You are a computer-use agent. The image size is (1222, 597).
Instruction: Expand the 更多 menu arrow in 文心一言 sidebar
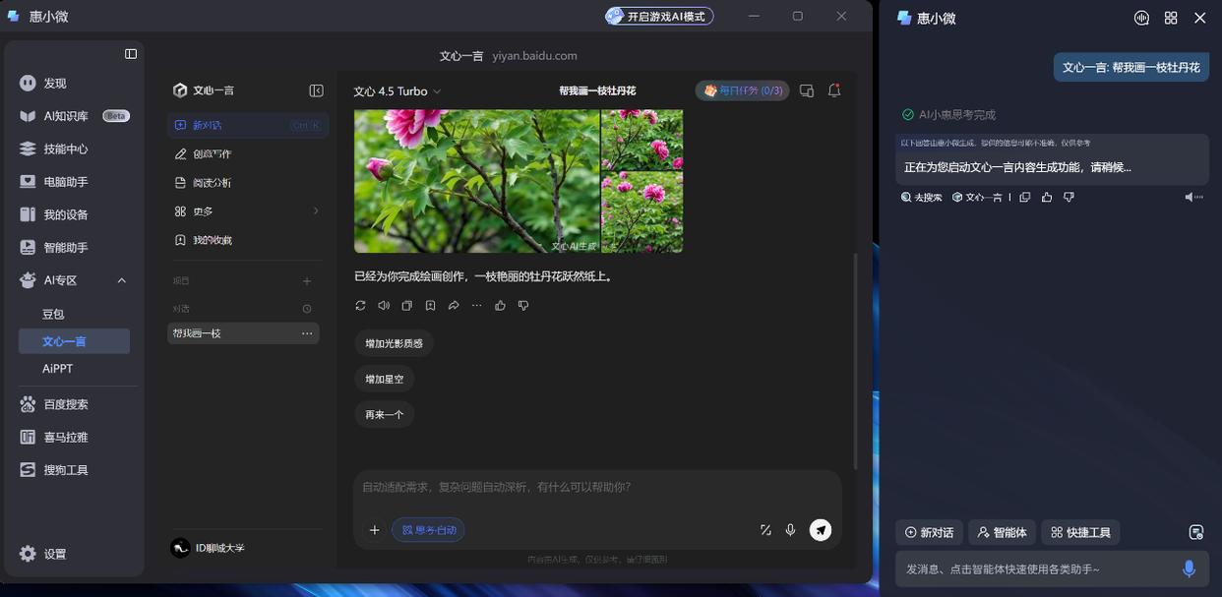pyautogui.click(x=316, y=211)
